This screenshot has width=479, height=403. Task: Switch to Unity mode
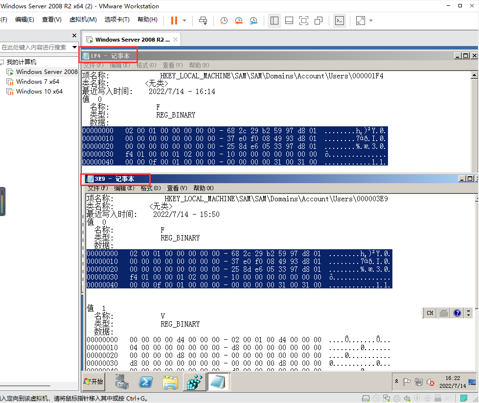tap(319, 21)
